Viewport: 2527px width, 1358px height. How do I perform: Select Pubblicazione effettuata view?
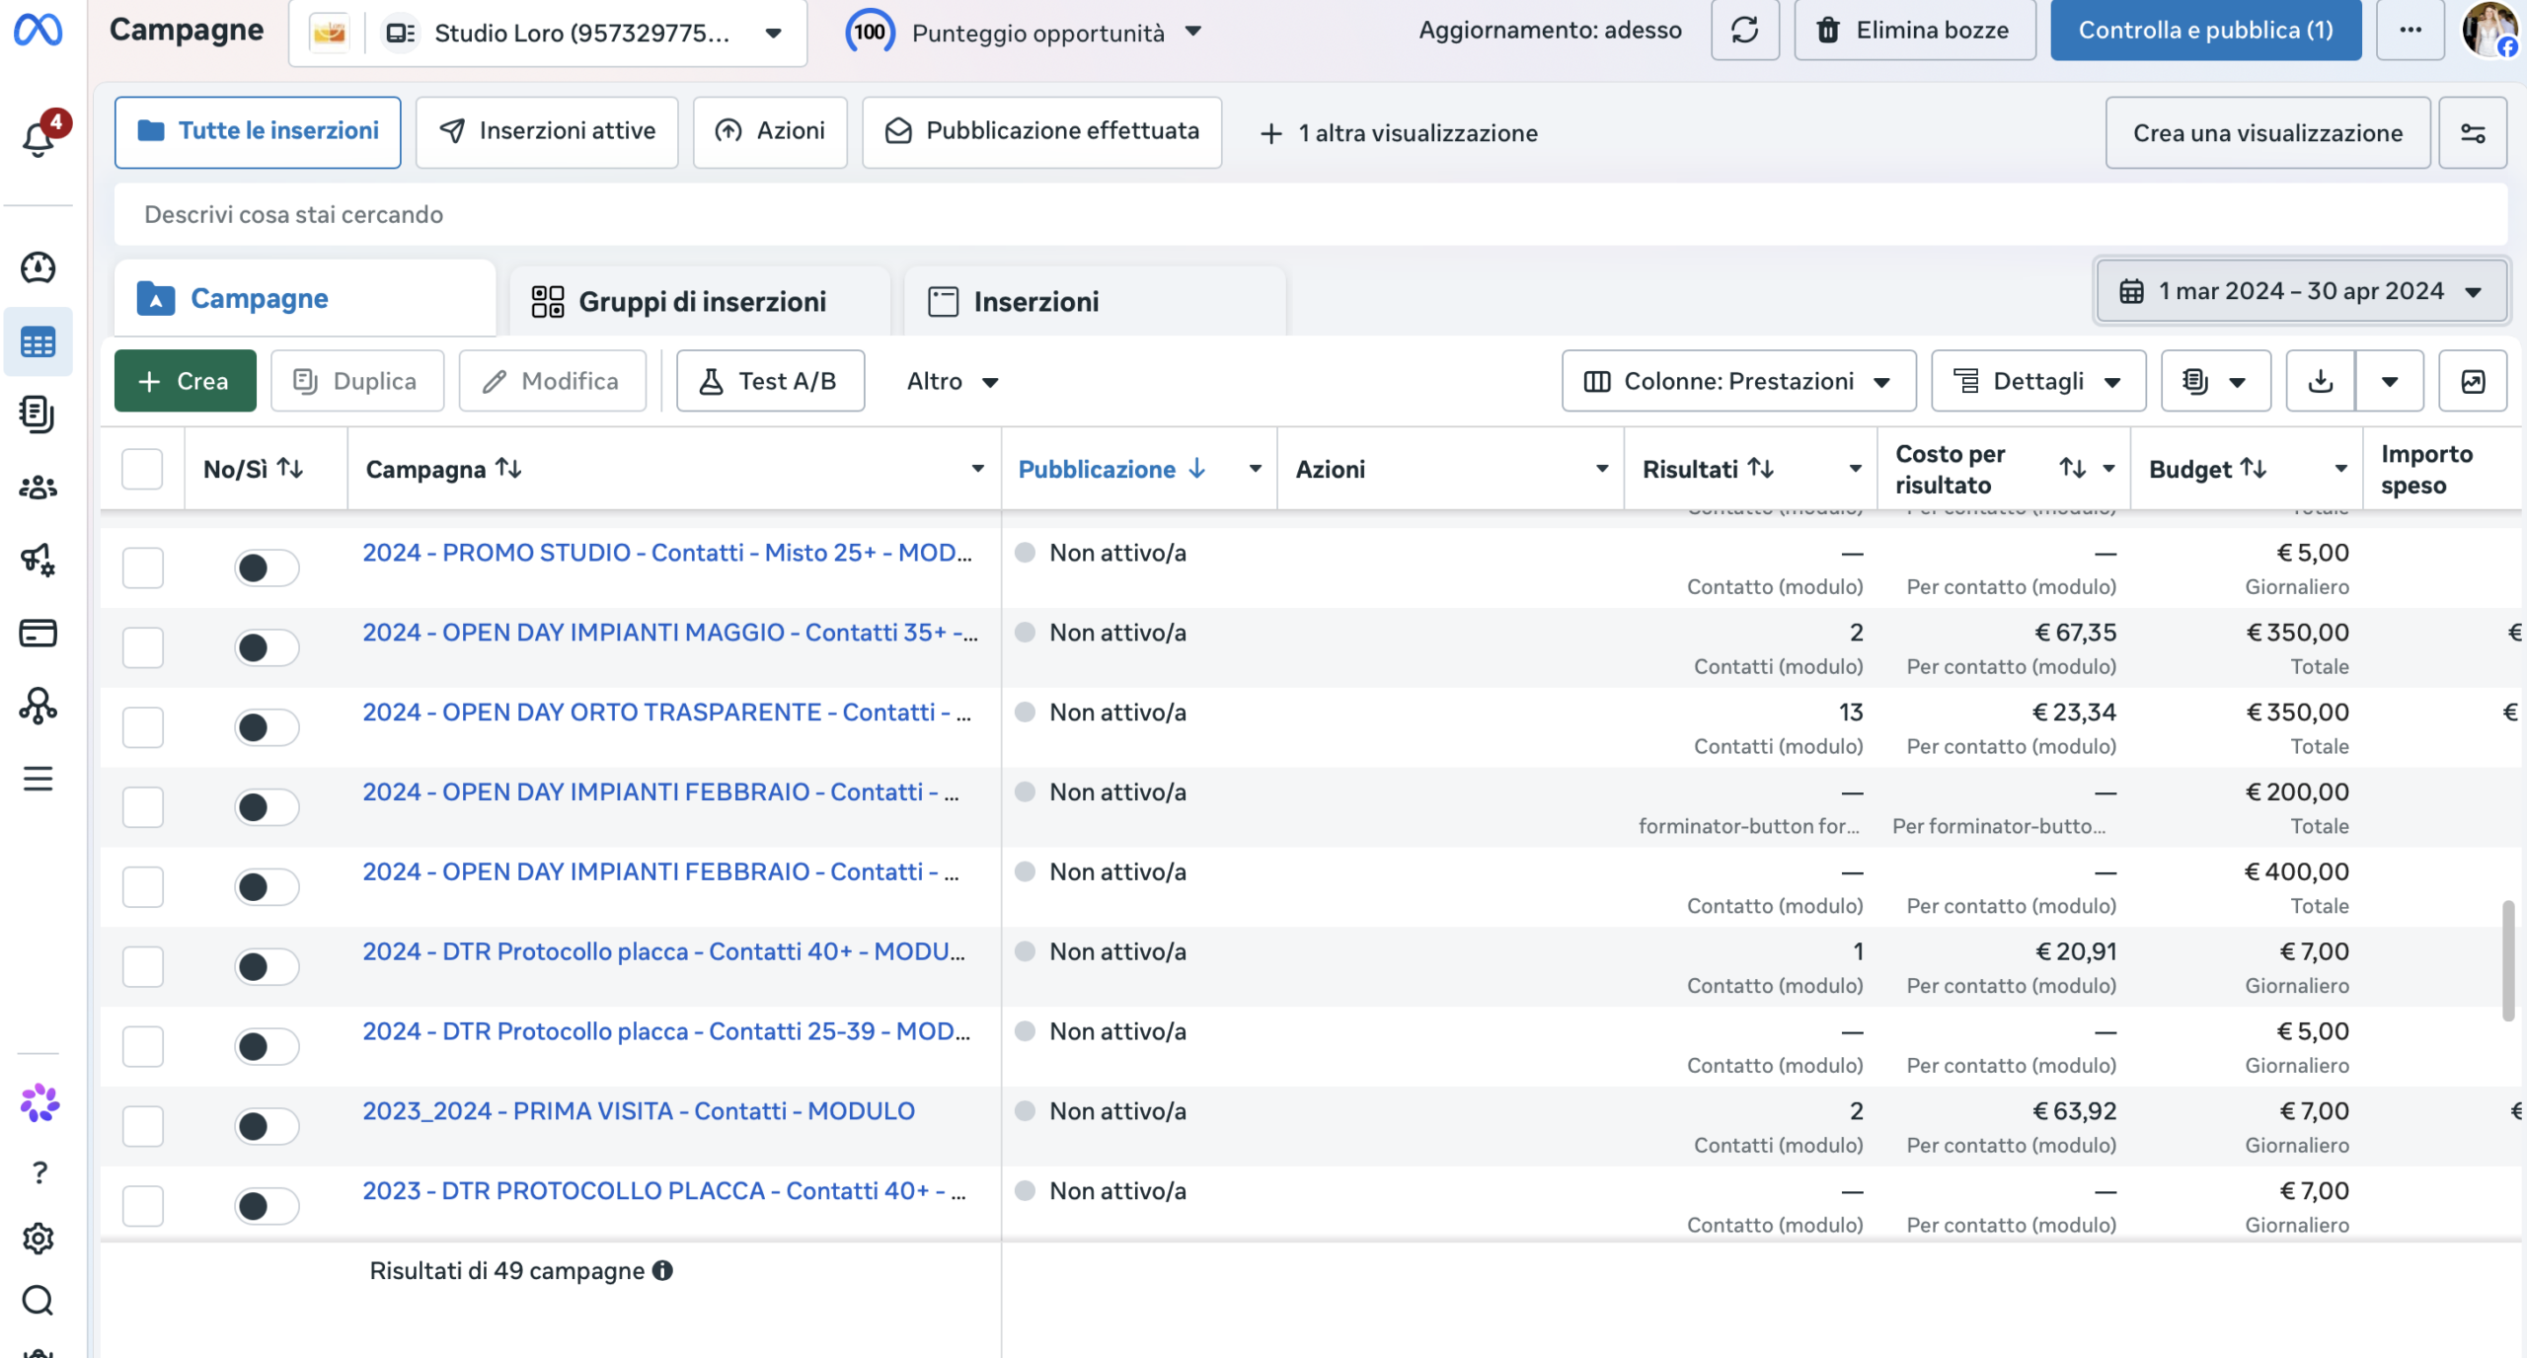click(1041, 131)
